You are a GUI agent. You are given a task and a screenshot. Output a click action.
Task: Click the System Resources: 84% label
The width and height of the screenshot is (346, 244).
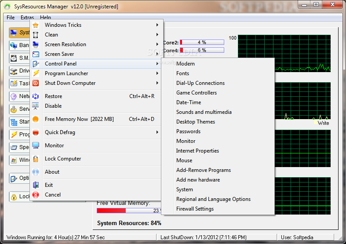tap(129, 223)
